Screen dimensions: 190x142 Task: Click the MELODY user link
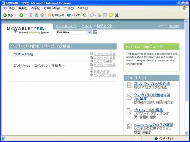point(174,26)
